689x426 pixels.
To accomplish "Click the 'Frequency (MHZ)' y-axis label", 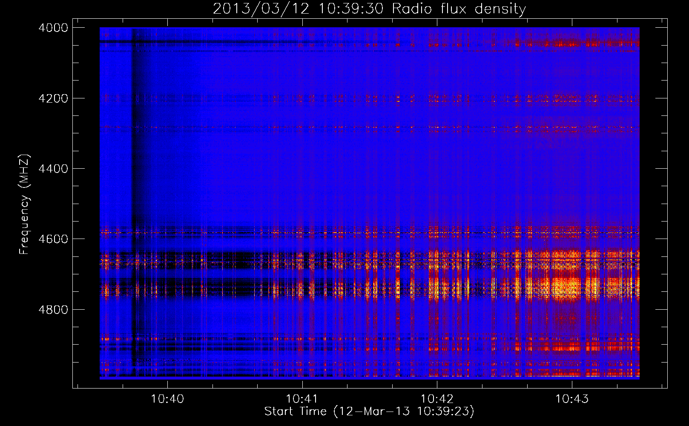I will tap(24, 204).
